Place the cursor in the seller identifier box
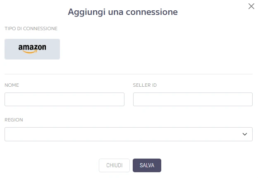This screenshot has height=178, width=258. coord(193,99)
